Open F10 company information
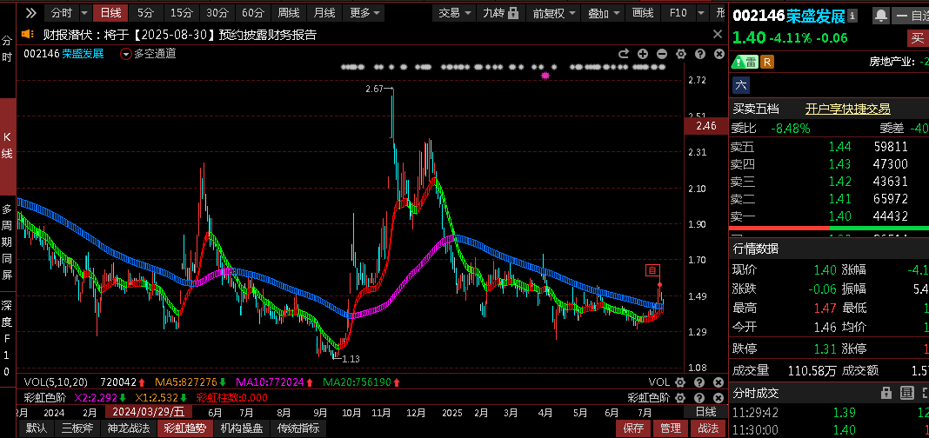The width and height of the screenshot is (929, 438). 678,12
